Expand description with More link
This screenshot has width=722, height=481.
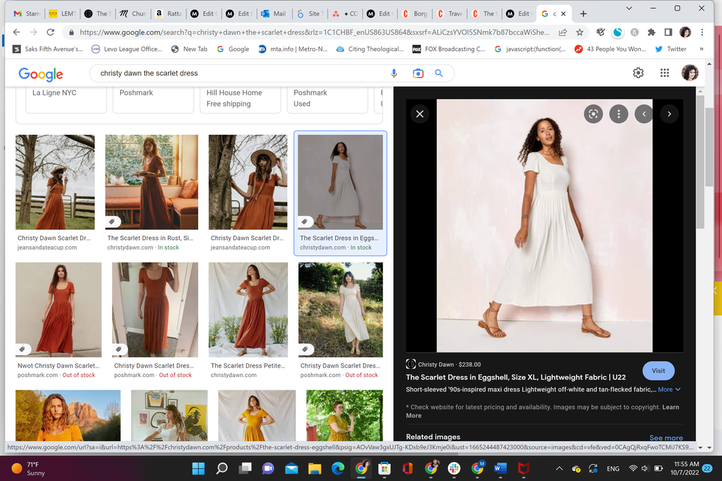click(669, 390)
